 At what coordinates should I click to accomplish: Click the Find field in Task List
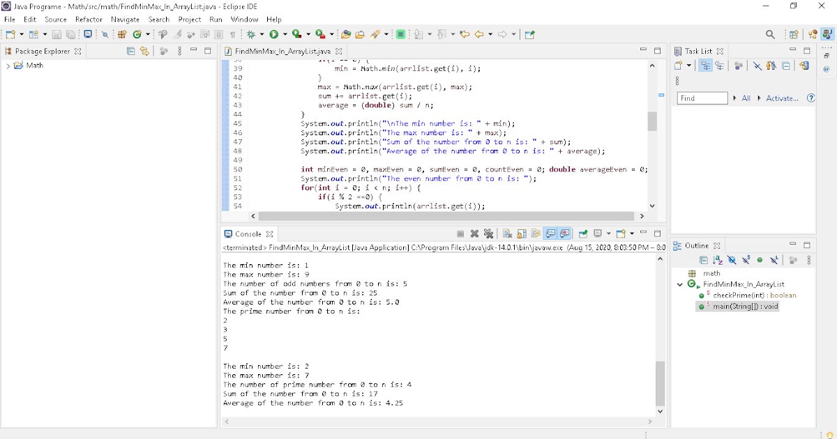tap(701, 98)
